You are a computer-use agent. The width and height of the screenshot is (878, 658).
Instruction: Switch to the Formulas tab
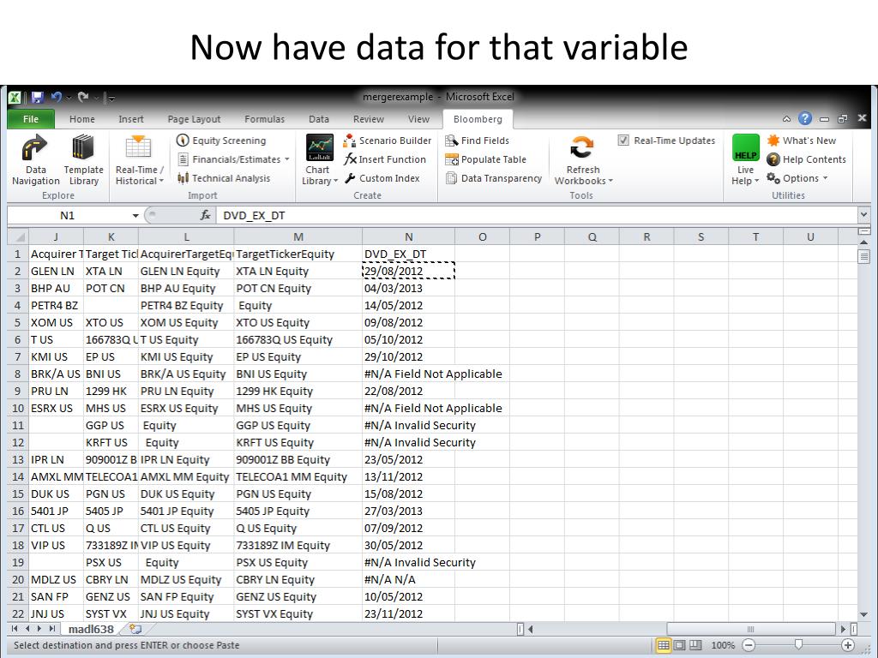pyautogui.click(x=264, y=119)
